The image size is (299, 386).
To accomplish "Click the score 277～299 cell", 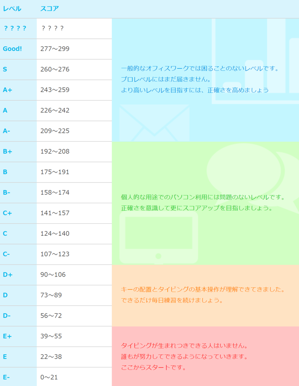I will [x=74, y=49].
